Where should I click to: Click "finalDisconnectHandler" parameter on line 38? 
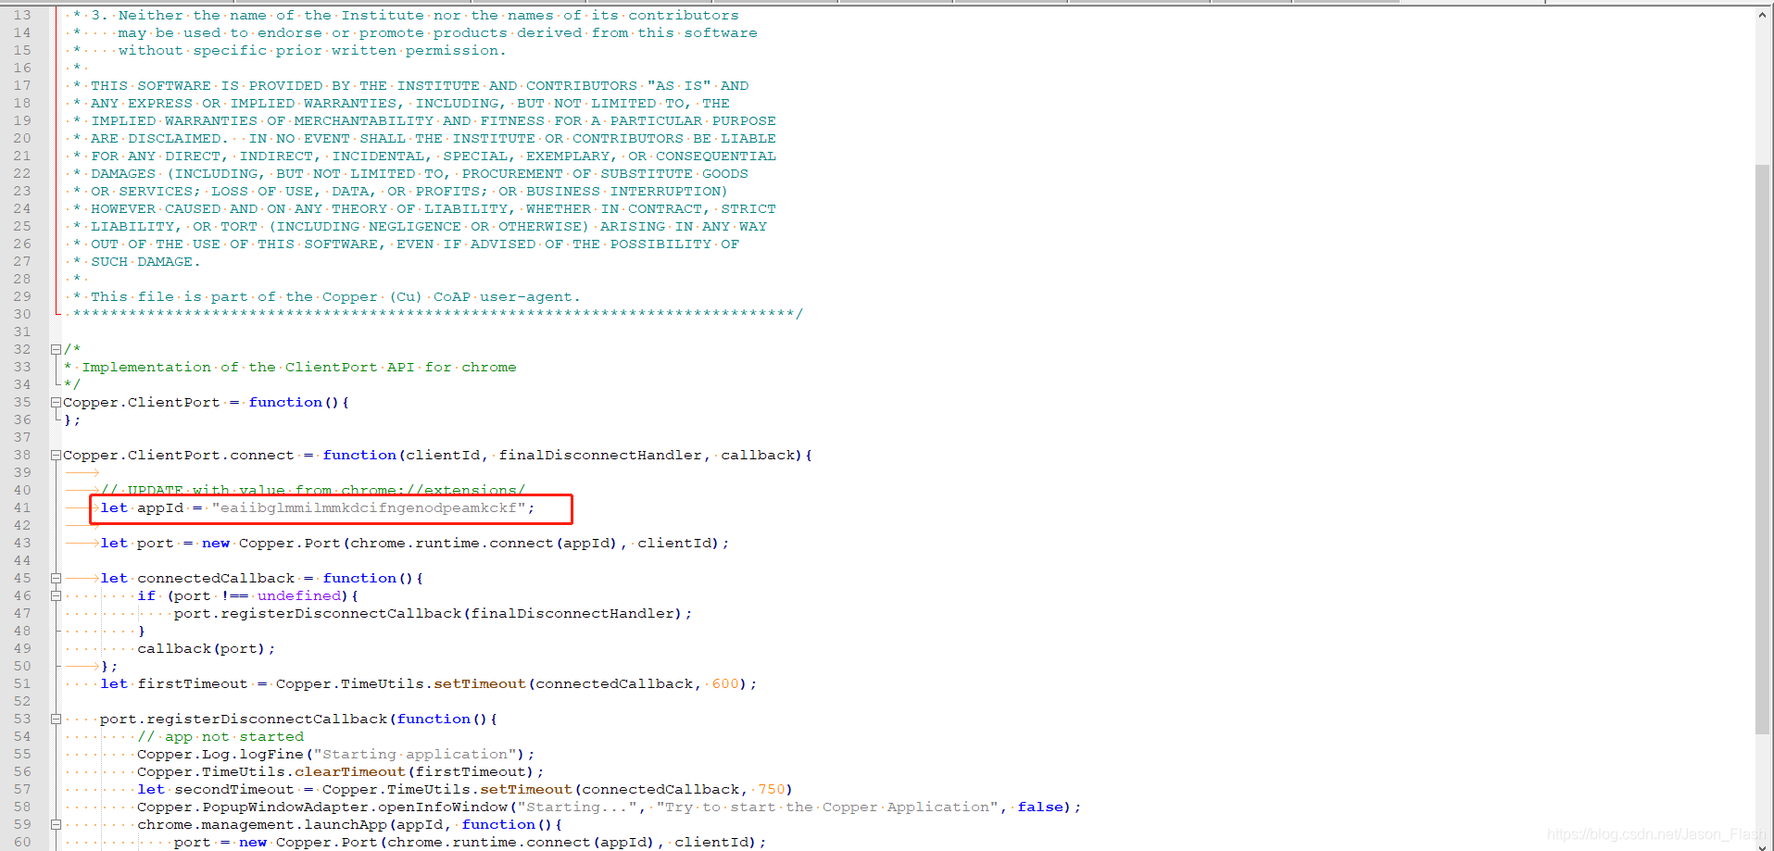tap(600, 456)
